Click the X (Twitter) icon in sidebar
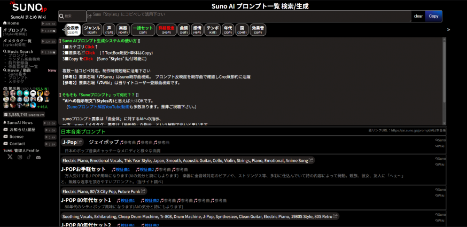Viewport: 467px width, 227px height. pos(10,157)
